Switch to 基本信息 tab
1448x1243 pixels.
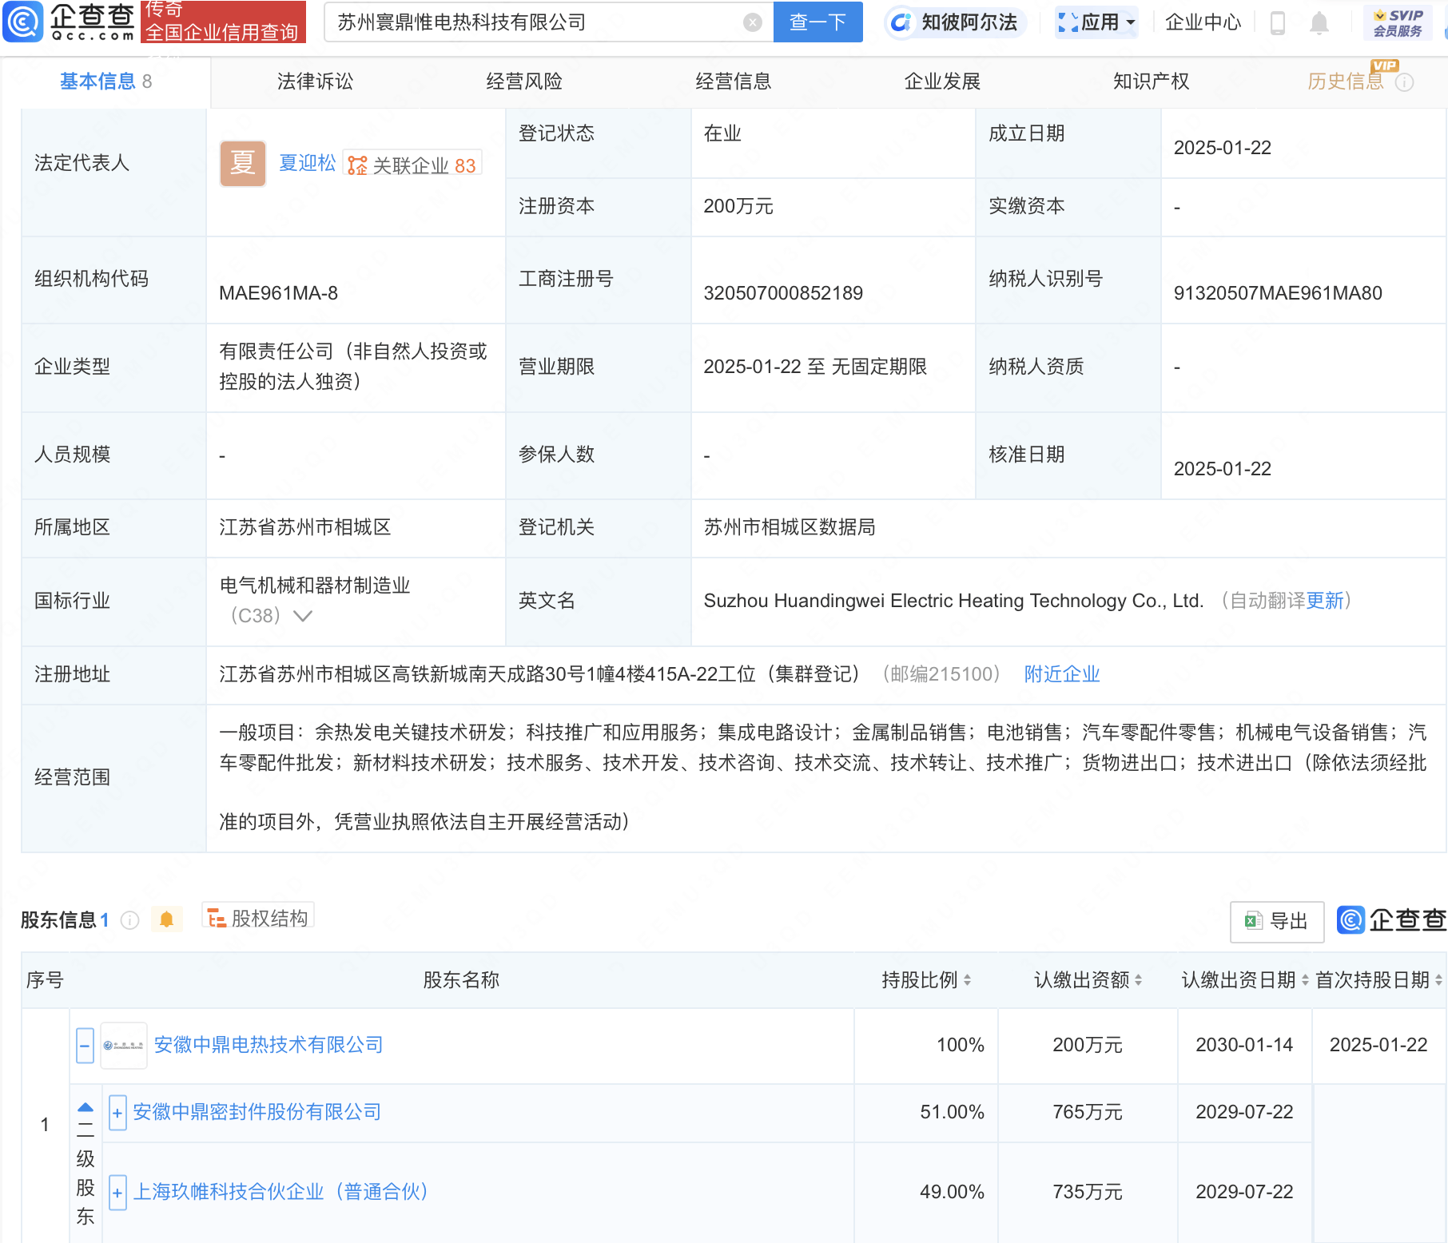(105, 81)
